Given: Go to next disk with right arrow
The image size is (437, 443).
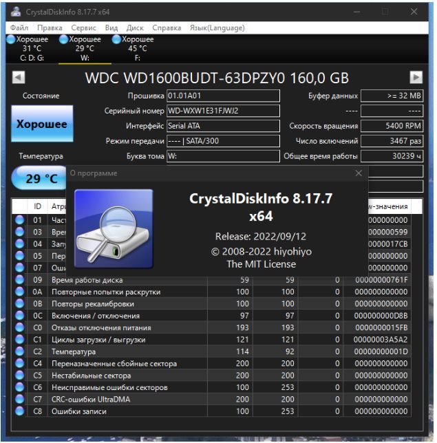Looking at the screenshot, I should pos(416,78).
